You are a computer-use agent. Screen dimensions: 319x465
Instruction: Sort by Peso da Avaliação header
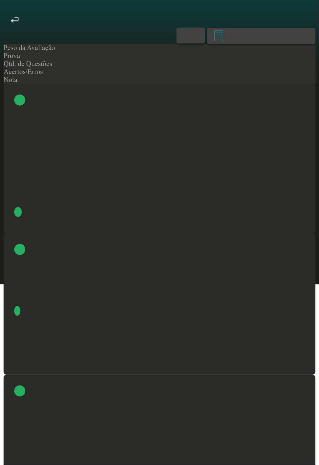coord(29,48)
